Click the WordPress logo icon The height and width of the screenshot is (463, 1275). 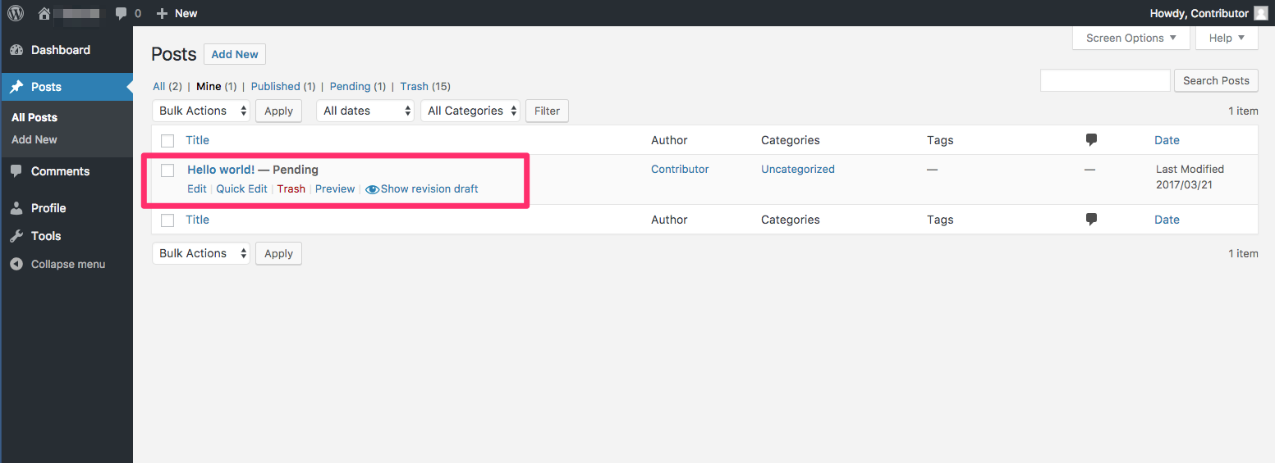coord(16,13)
